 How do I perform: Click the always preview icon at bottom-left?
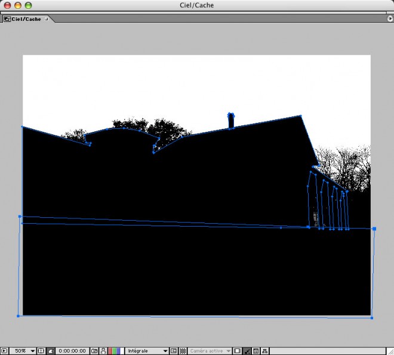coord(4,351)
